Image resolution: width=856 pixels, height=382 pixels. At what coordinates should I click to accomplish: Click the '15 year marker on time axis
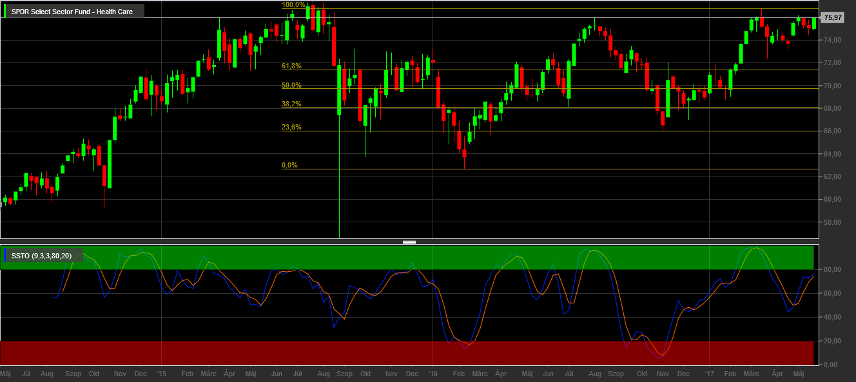160,374
